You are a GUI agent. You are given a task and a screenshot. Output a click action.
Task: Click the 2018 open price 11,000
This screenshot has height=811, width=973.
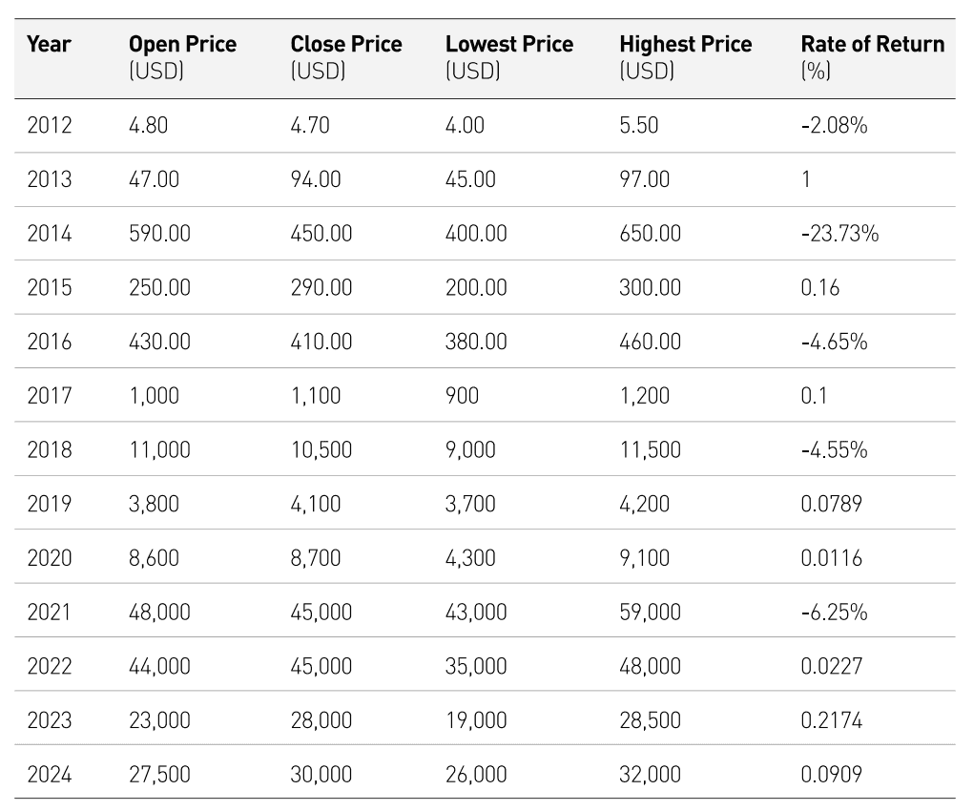click(159, 449)
